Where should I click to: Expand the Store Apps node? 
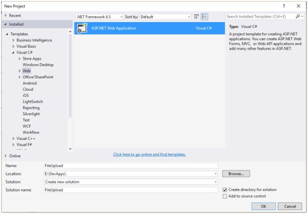20,59
